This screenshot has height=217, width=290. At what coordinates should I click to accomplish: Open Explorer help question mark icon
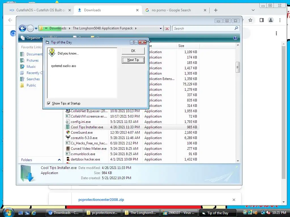(x=235, y=38)
